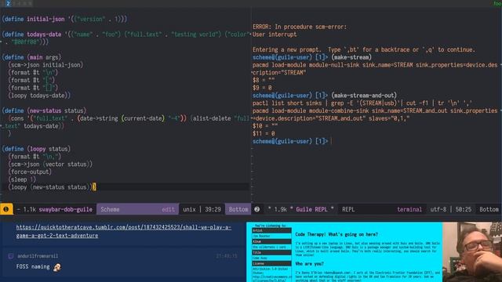This screenshot has height=282, width=502.
Task: Click the edit state indicator in the modeline
Action: pyautogui.click(x=168, y=209)
